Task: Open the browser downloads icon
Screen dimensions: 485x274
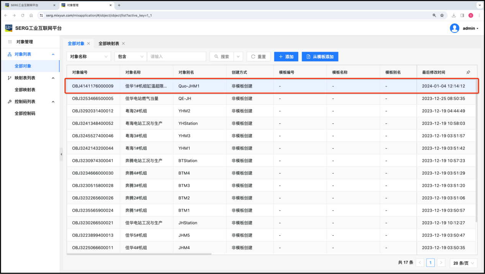Action: [x=454, y=15]
